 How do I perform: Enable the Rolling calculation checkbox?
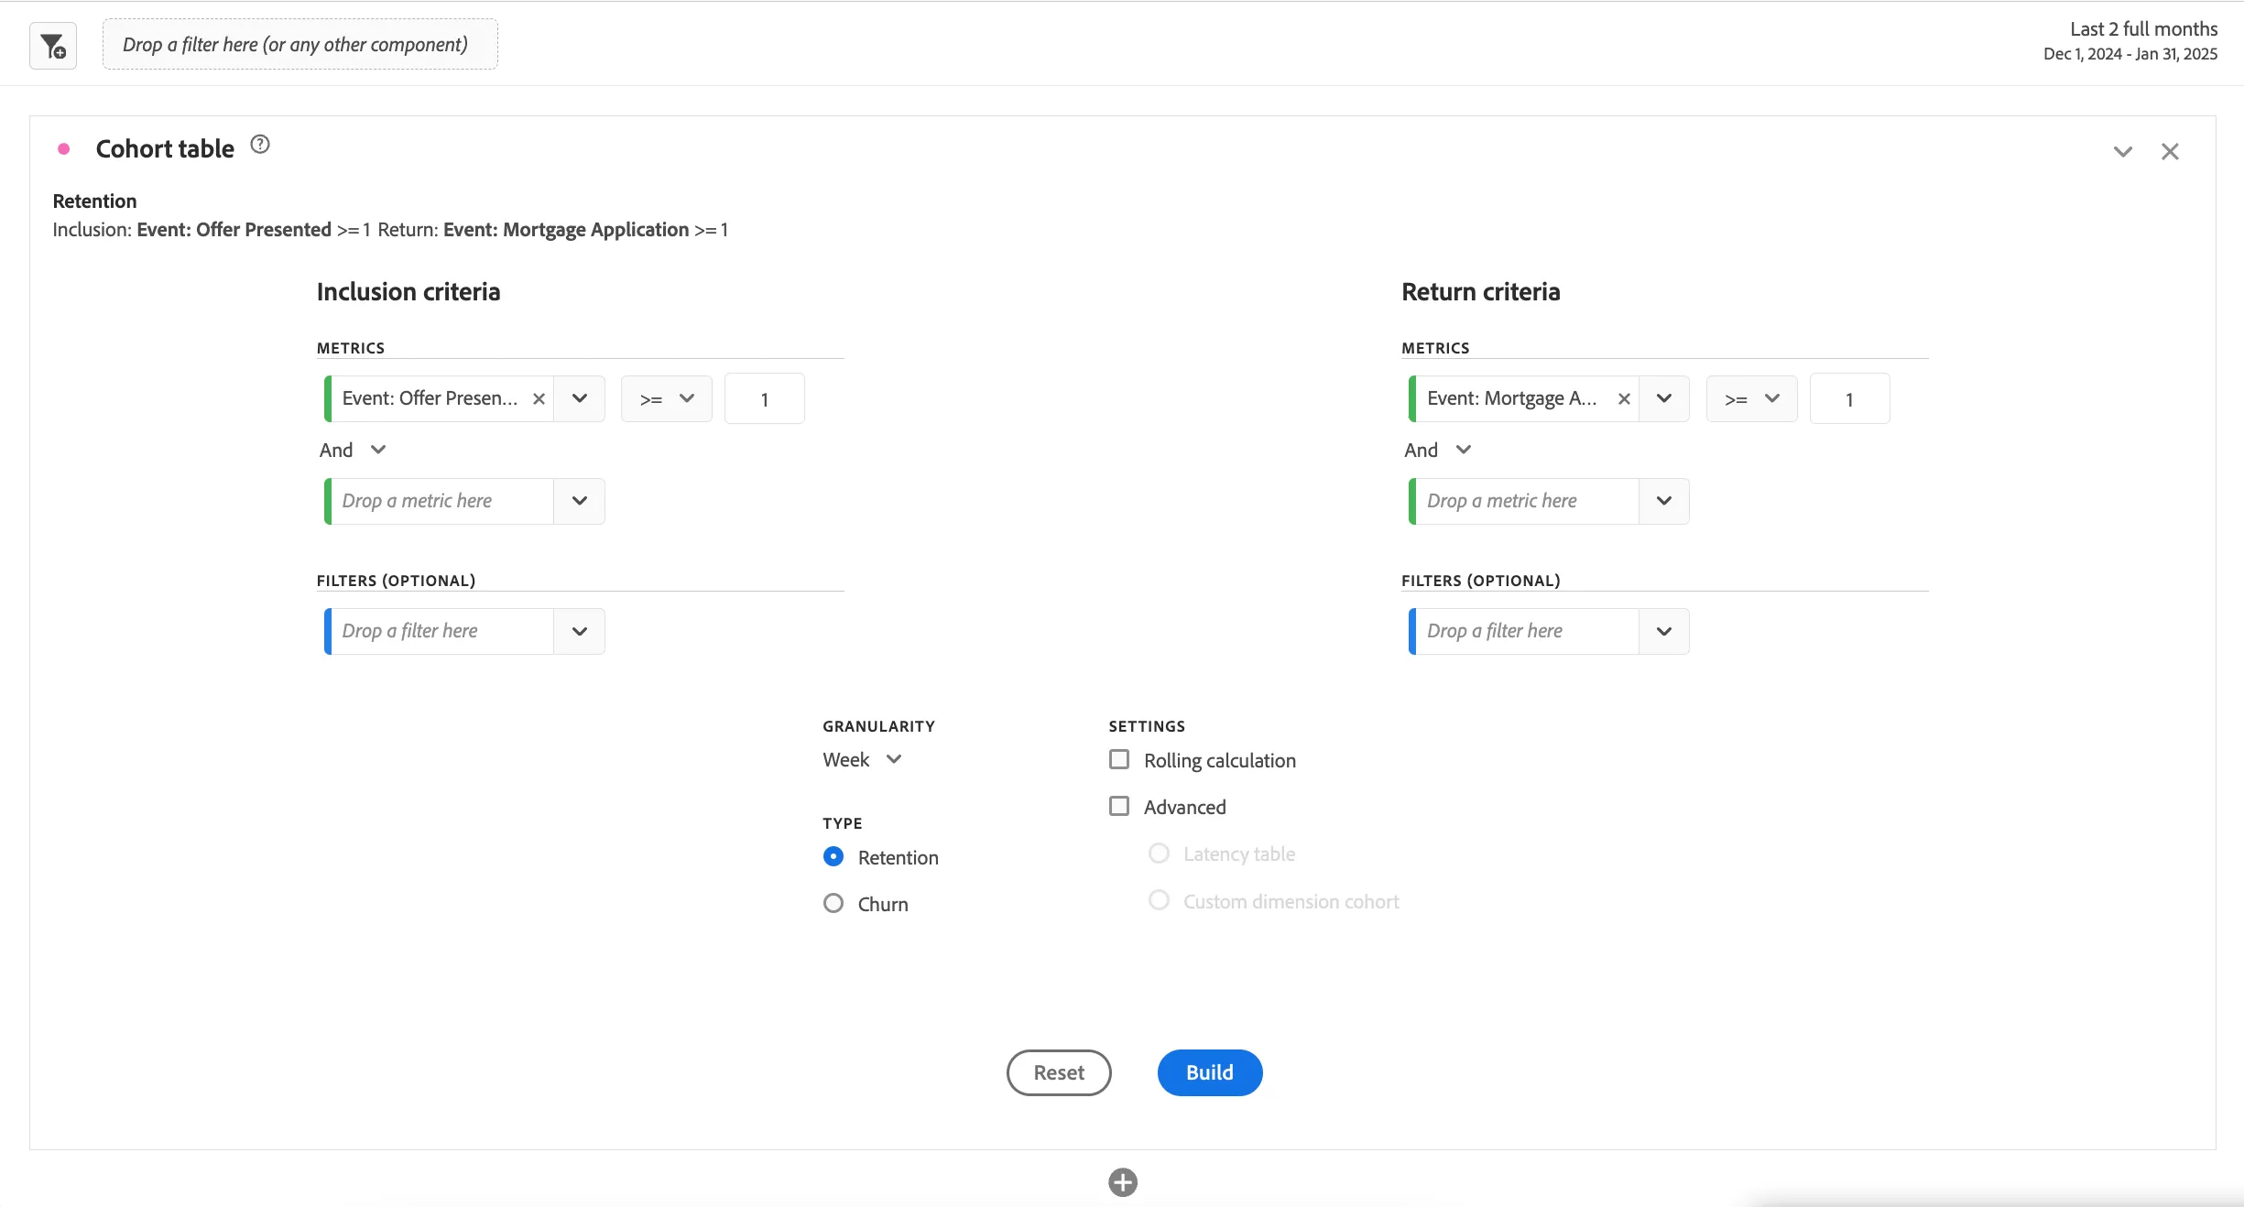click(1118, 759)
